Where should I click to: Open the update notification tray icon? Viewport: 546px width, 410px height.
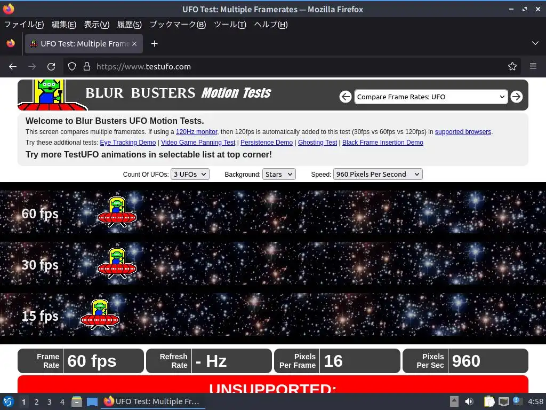click(517, 401)
